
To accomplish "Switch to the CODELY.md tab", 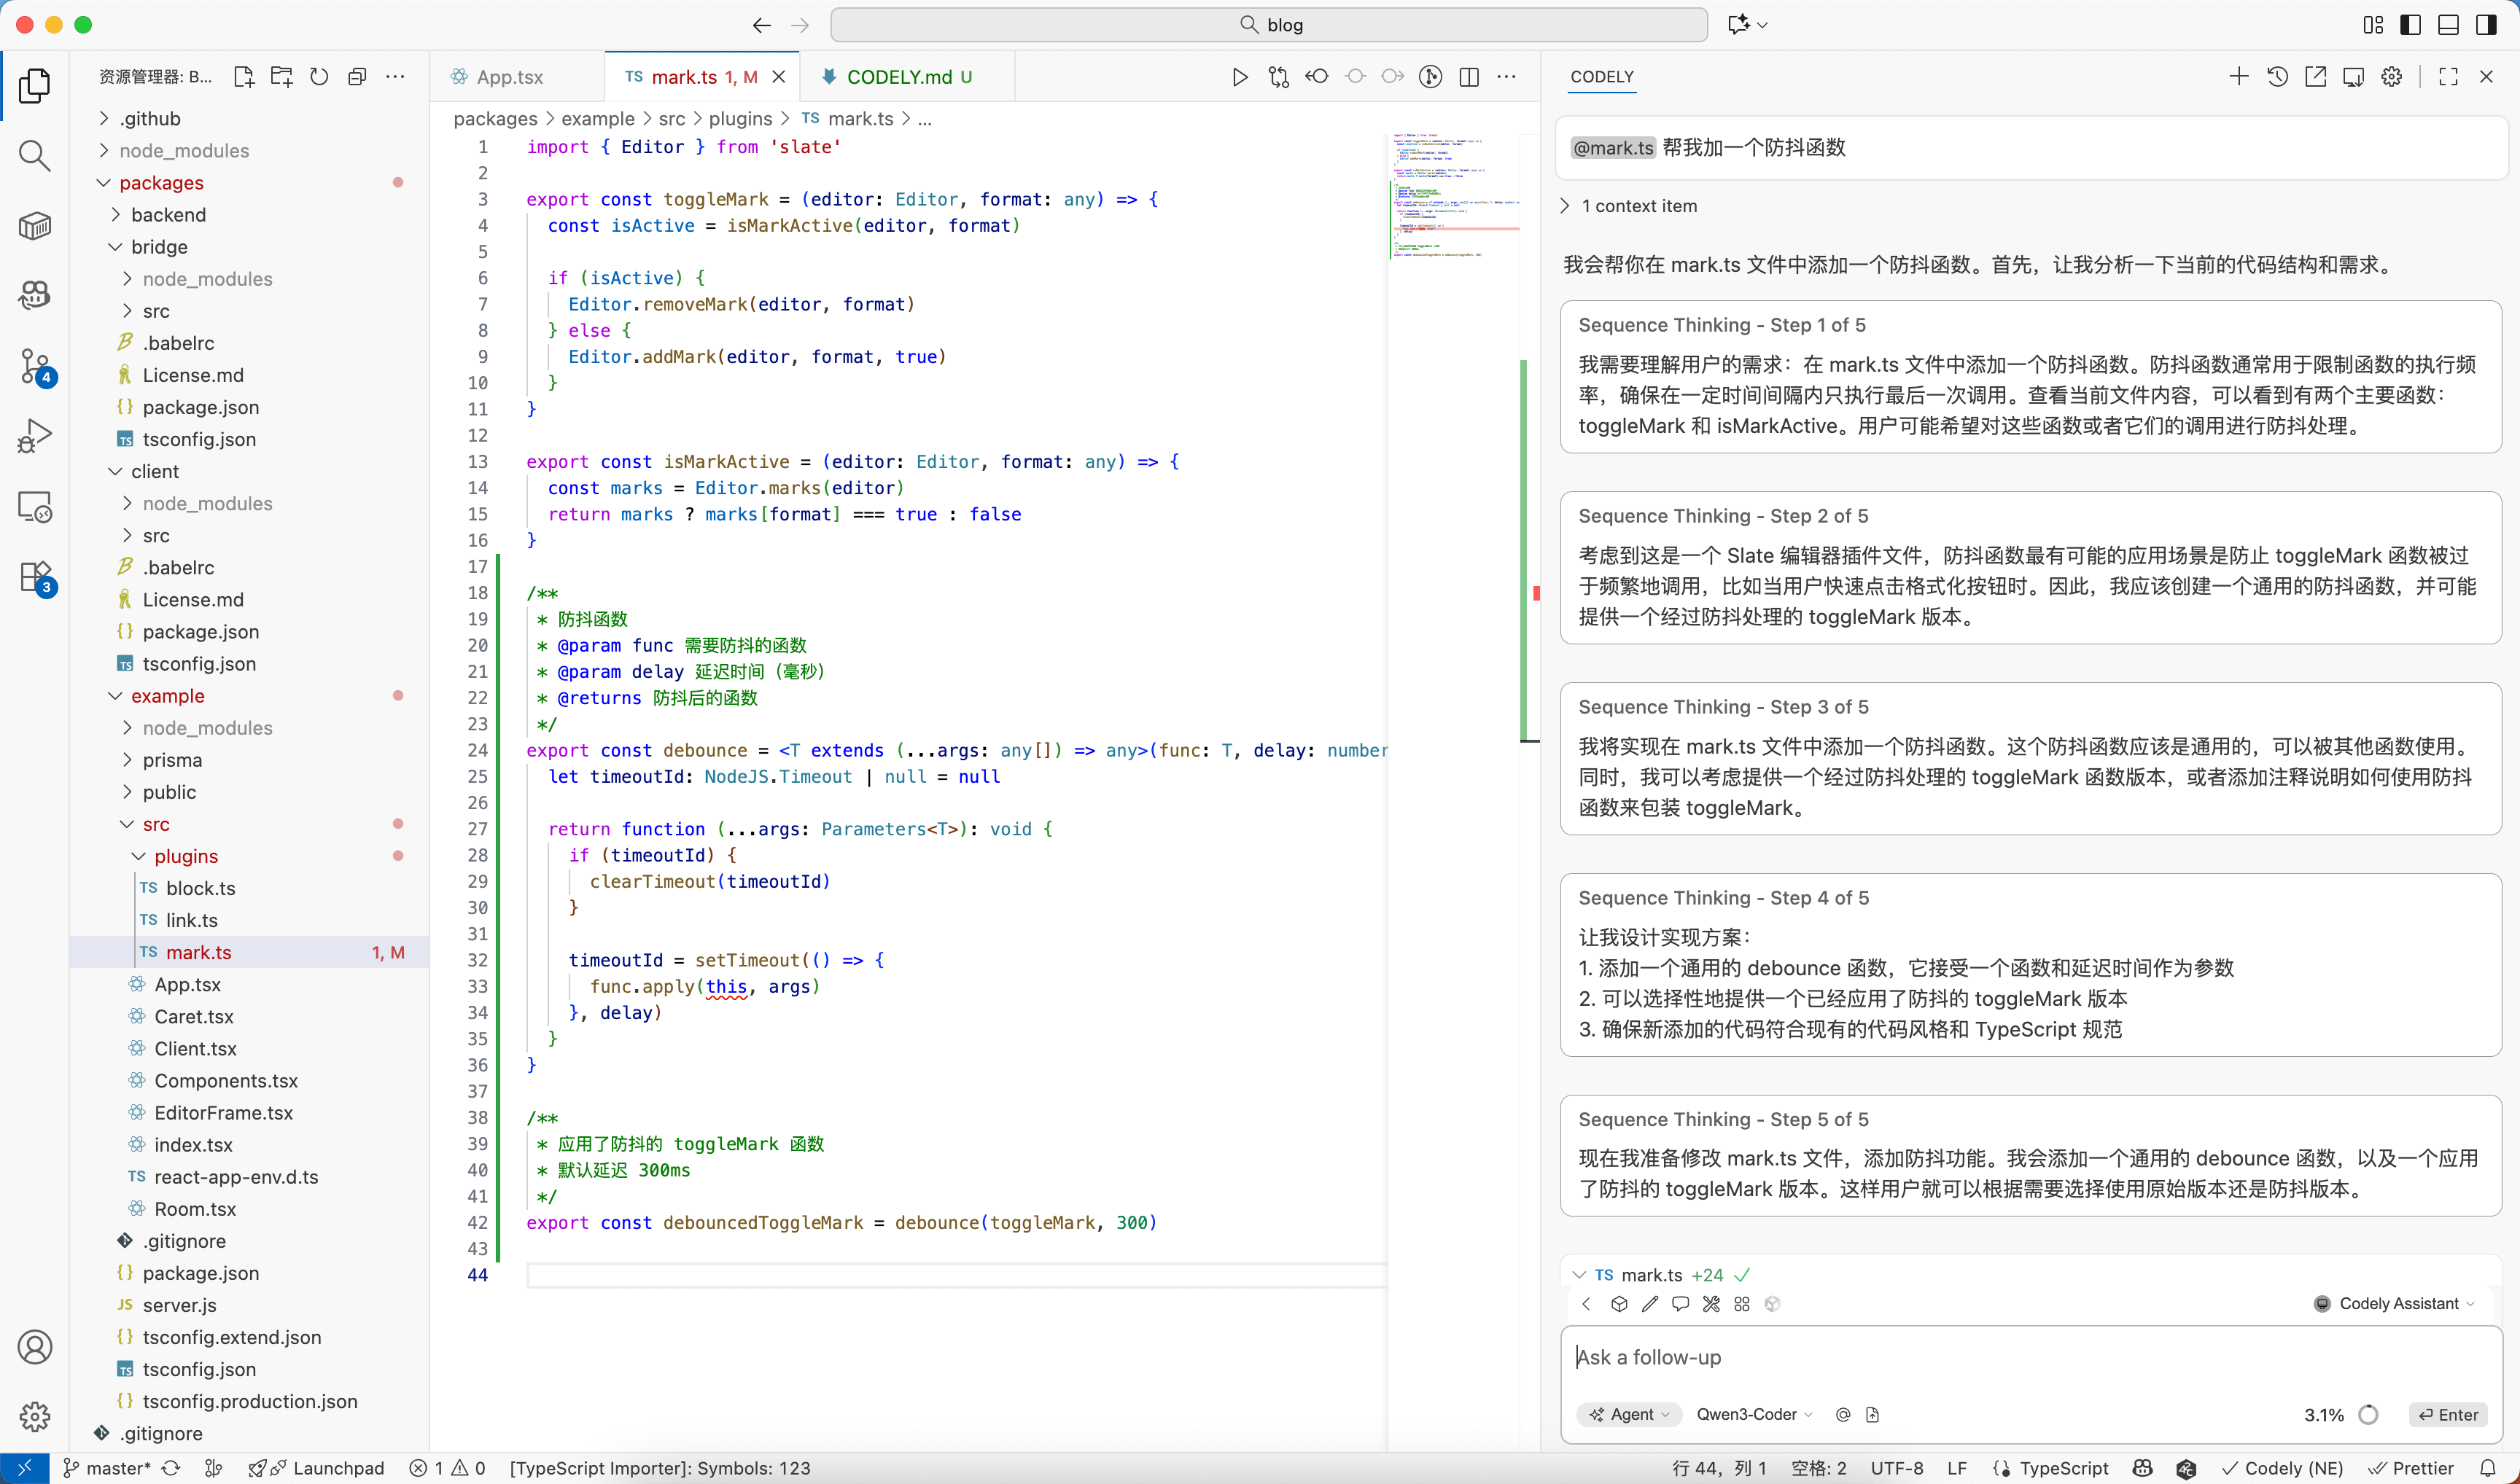I will [898, 77].
